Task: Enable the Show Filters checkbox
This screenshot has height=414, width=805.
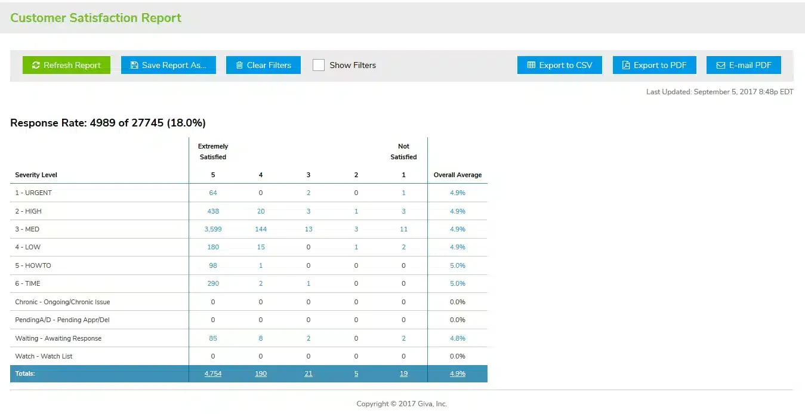Action: [x=319, y=65]
